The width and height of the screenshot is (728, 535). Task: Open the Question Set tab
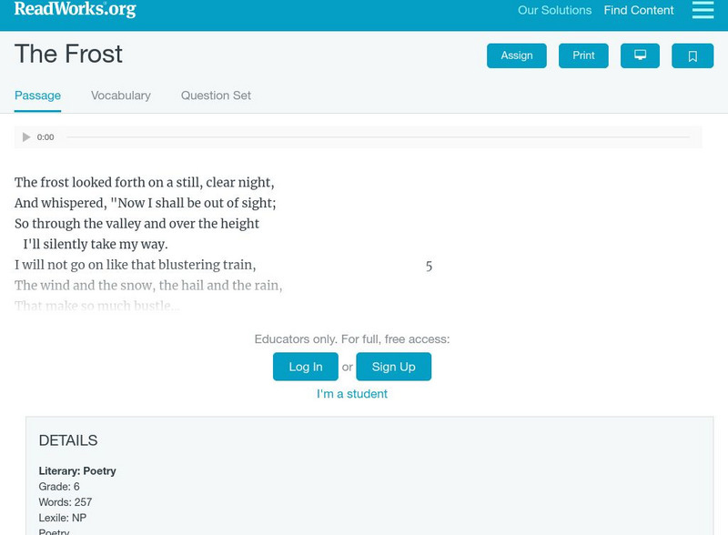pos(216,96)
